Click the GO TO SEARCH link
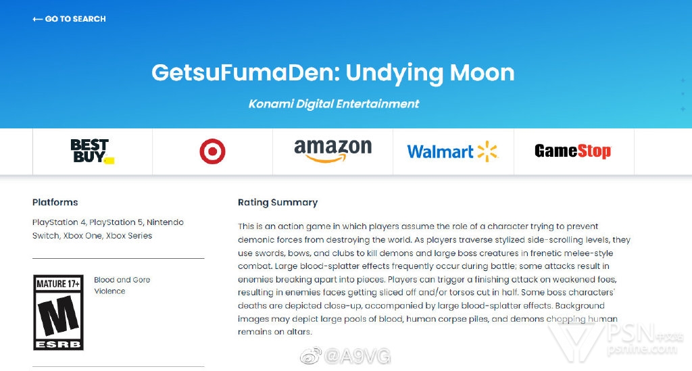The height and width of the screenshot is (371, 692). (x=75, y=19)
